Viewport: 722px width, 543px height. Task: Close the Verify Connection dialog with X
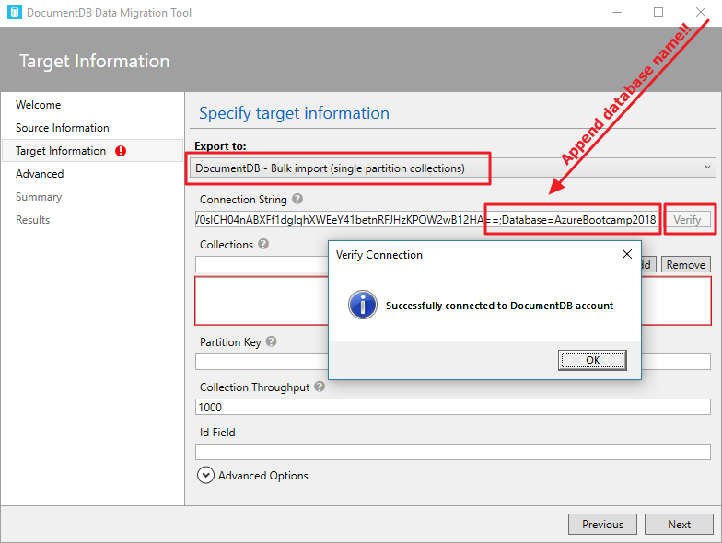click(626, 254)
